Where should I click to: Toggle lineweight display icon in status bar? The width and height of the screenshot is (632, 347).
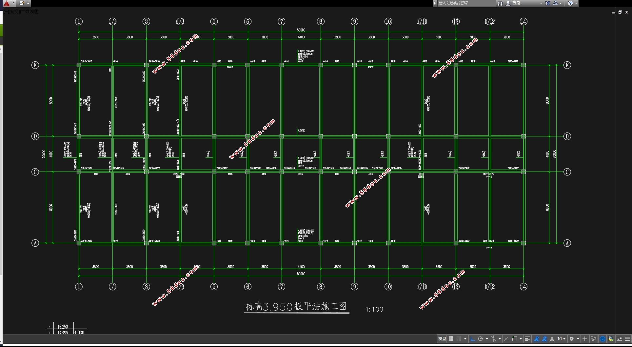[x=527, y=339]
